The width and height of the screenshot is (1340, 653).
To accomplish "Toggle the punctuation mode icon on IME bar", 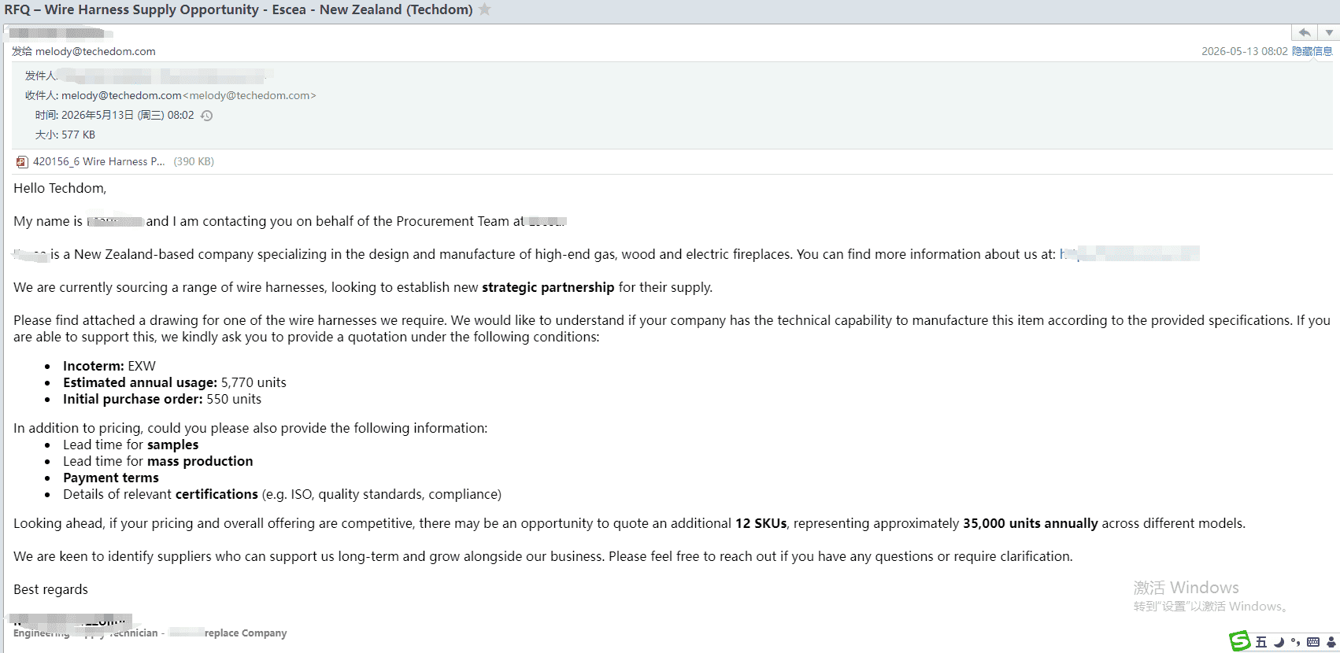I will (x=1295, y=642).
